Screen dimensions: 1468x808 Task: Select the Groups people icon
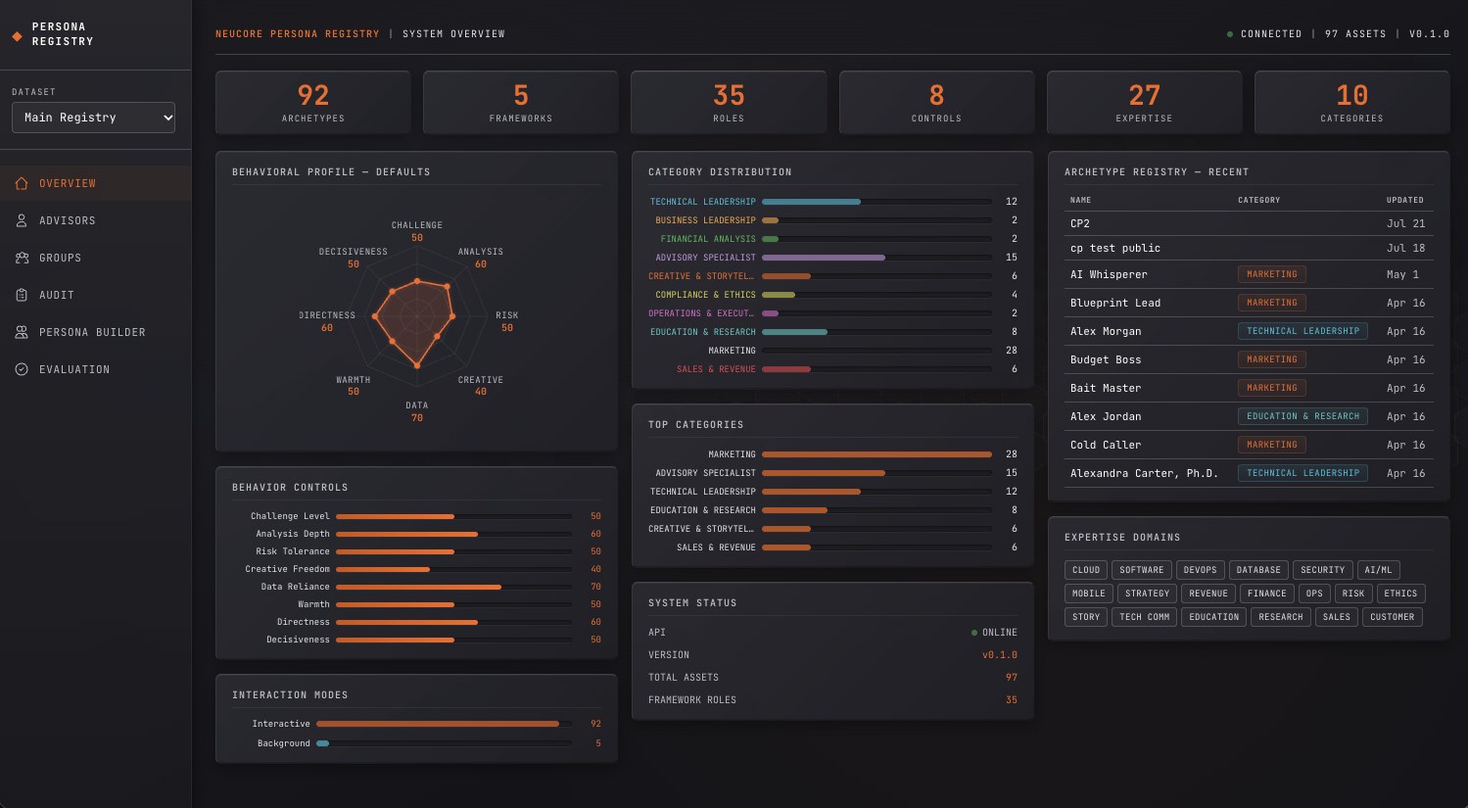pyautogui.click(x=22, y=258)
